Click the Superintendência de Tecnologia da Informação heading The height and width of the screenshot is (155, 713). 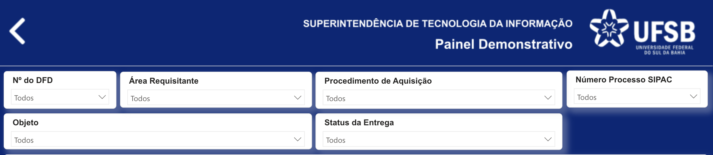click(438, 24)
